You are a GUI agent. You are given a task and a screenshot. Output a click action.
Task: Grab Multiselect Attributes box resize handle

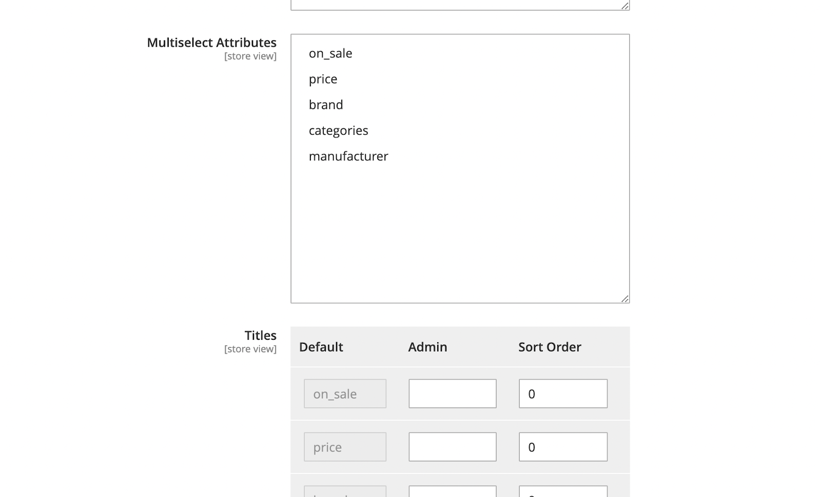tap(624, 299)
